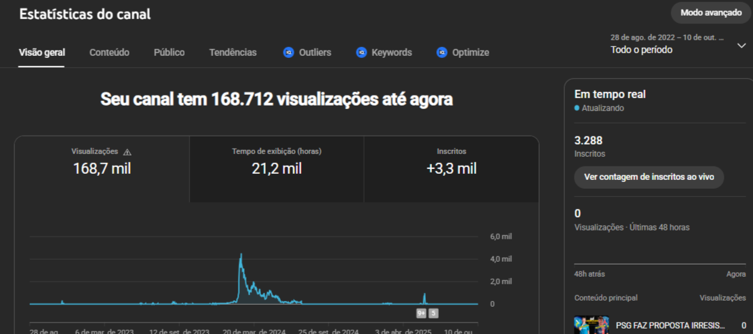Switch to Conteúdo tab
The width and height of the screenshot is (753, 334).
[110, 52]
